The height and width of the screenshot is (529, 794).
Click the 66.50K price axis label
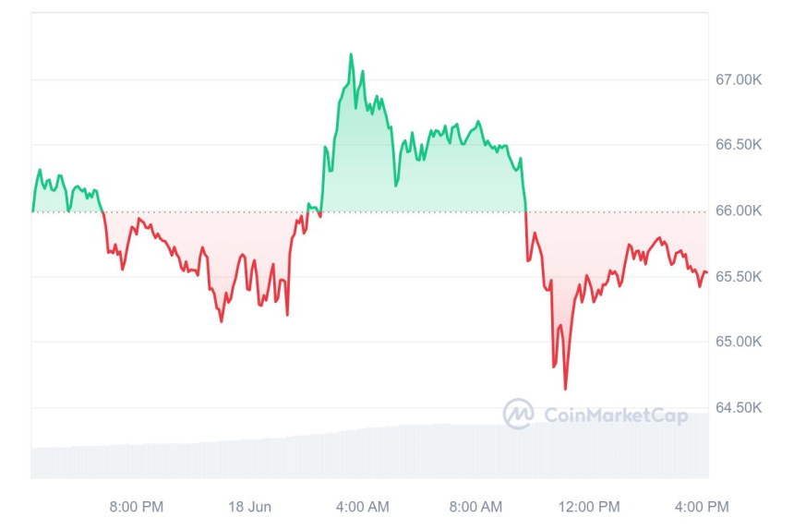pyautogui.click(x=739, y=146)
